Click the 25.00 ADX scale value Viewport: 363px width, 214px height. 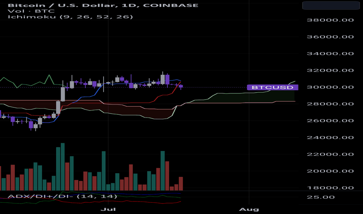click(321, 197)
